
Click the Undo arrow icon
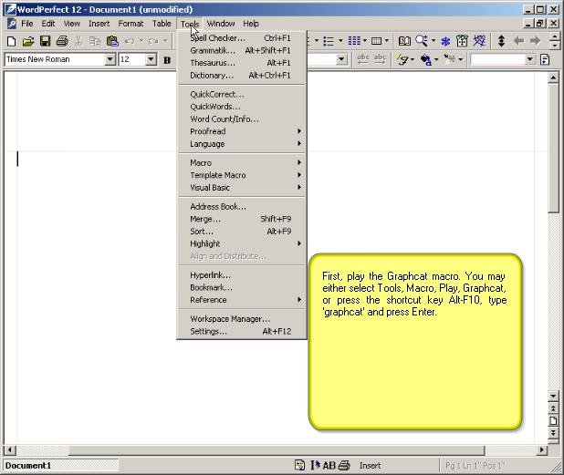pyautogui.click(x=130, y=41)
